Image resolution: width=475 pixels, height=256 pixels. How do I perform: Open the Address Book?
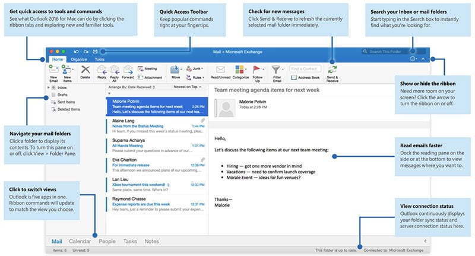305,77
